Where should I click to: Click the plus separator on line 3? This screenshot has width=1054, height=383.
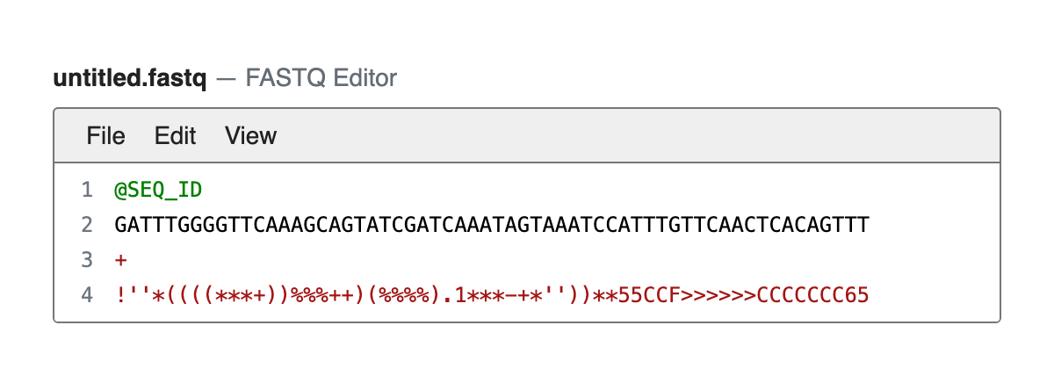pyautogui.click(x=120, y=260)
